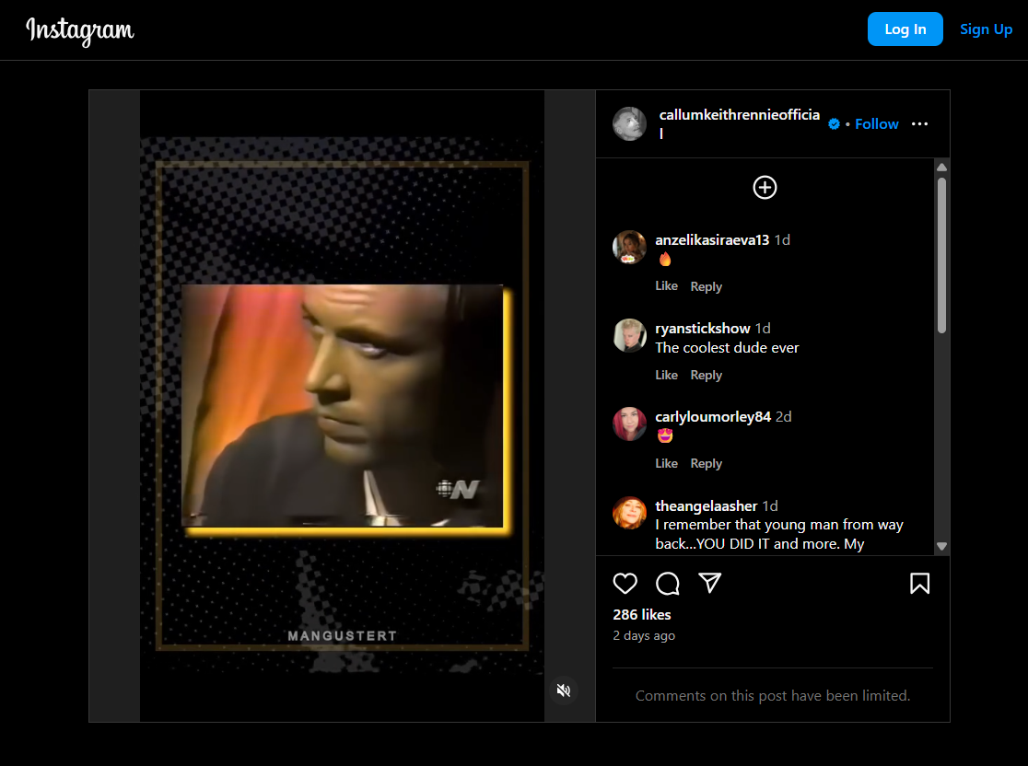1028x766 pixels.
Task: Click '1d' timestamp on theangelaasher's comment
Action: coord(770,505)
